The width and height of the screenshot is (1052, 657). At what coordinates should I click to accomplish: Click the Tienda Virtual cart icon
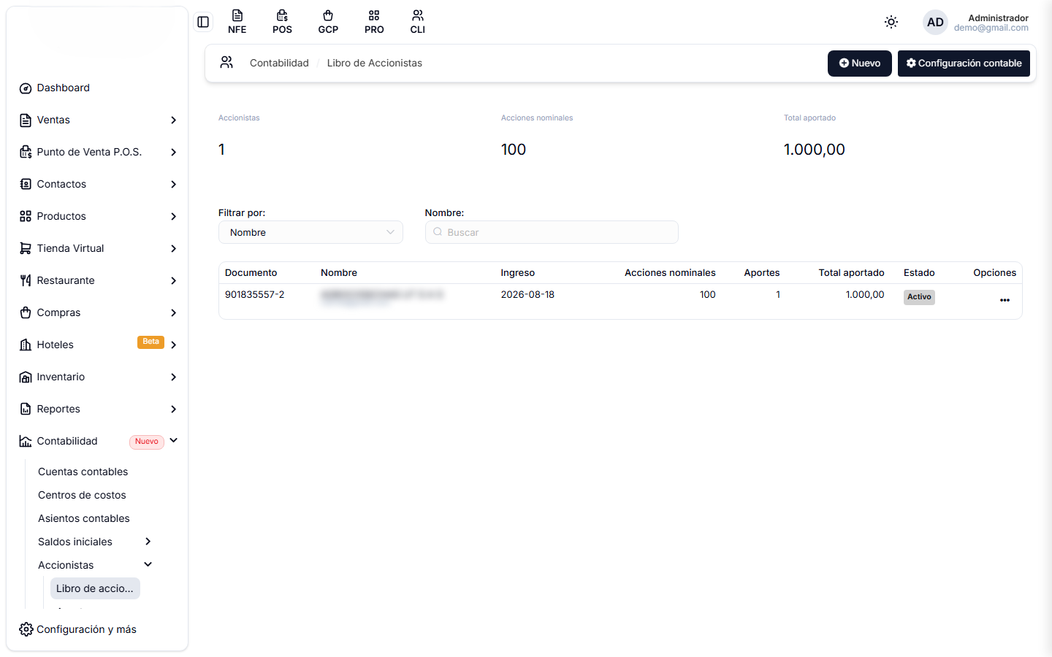click(x=26, y=248)
